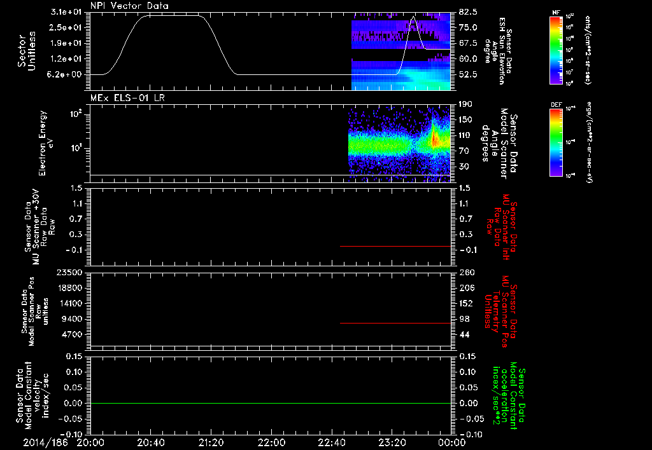
Task: Click the '190' scanner angle tick
Action: tap(466, 104)
